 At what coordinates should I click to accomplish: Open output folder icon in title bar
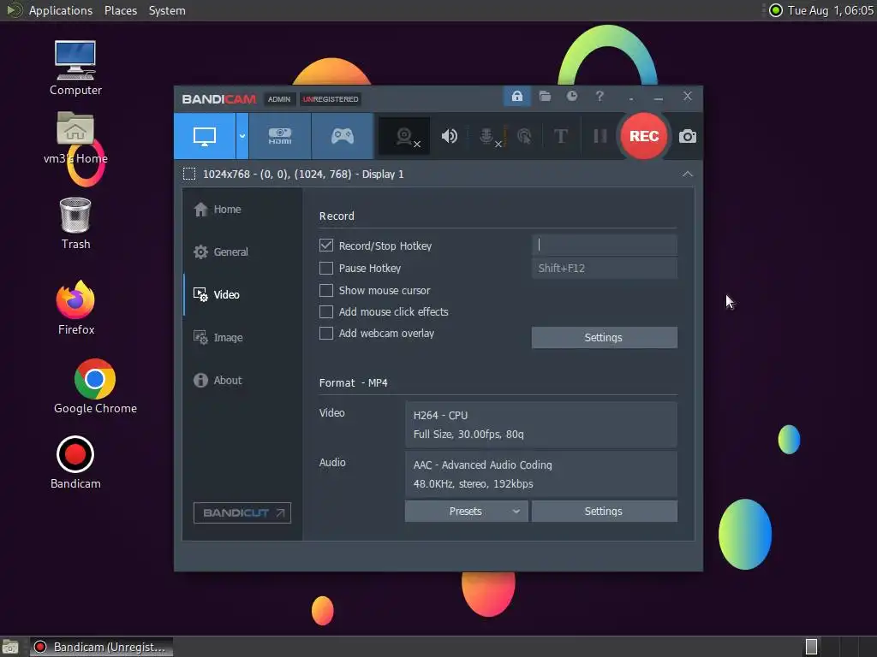(545, 96)
